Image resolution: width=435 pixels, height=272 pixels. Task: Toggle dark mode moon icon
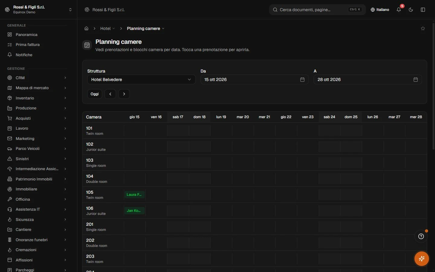tap(411, 10)
